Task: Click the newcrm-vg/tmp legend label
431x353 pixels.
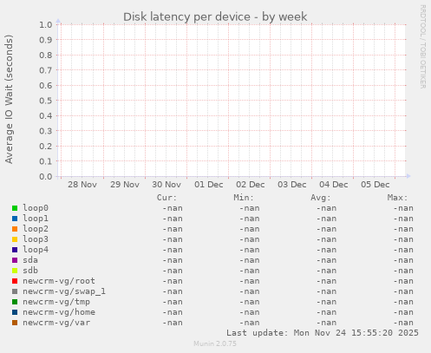Action: [56, 302]
